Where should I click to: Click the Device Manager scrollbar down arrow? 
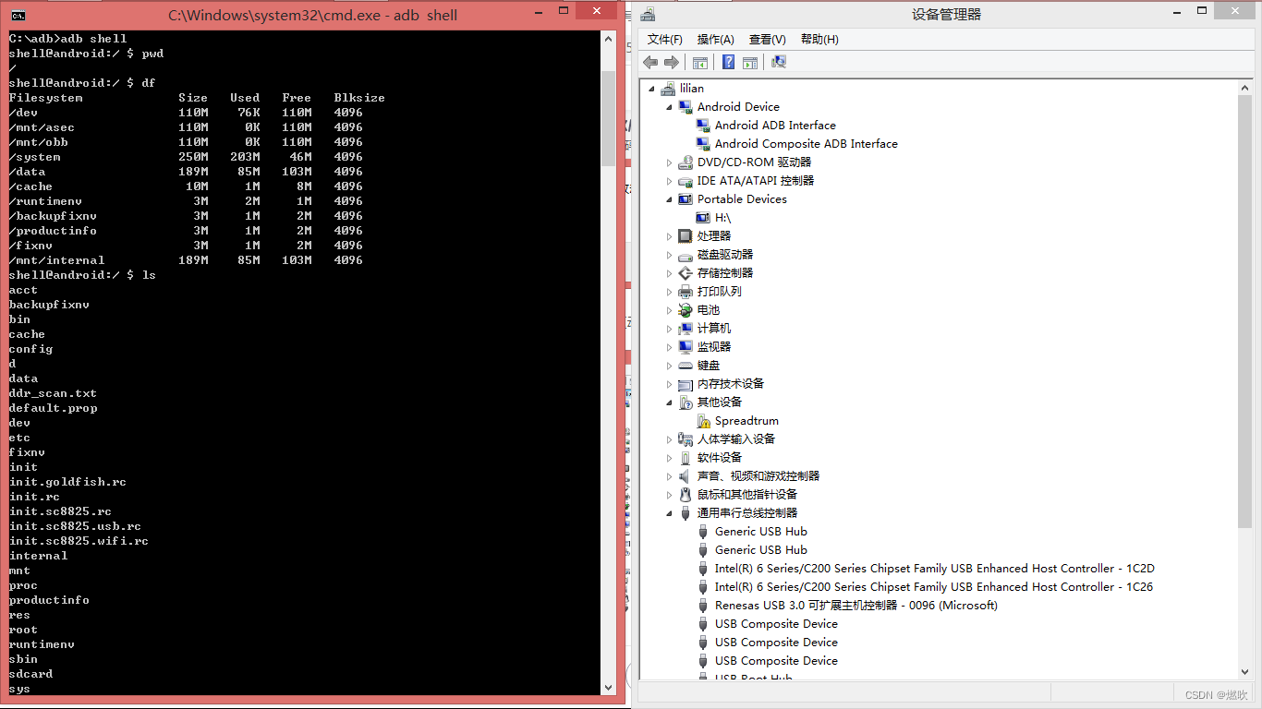(1244, 671)
